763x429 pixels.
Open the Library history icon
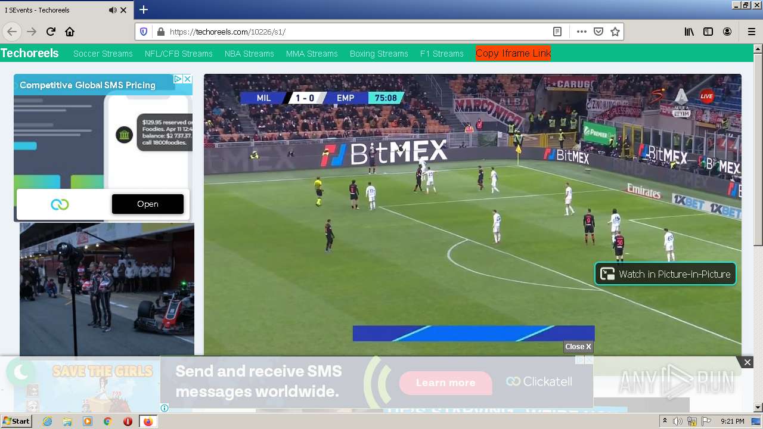click(x=689, y=32)
